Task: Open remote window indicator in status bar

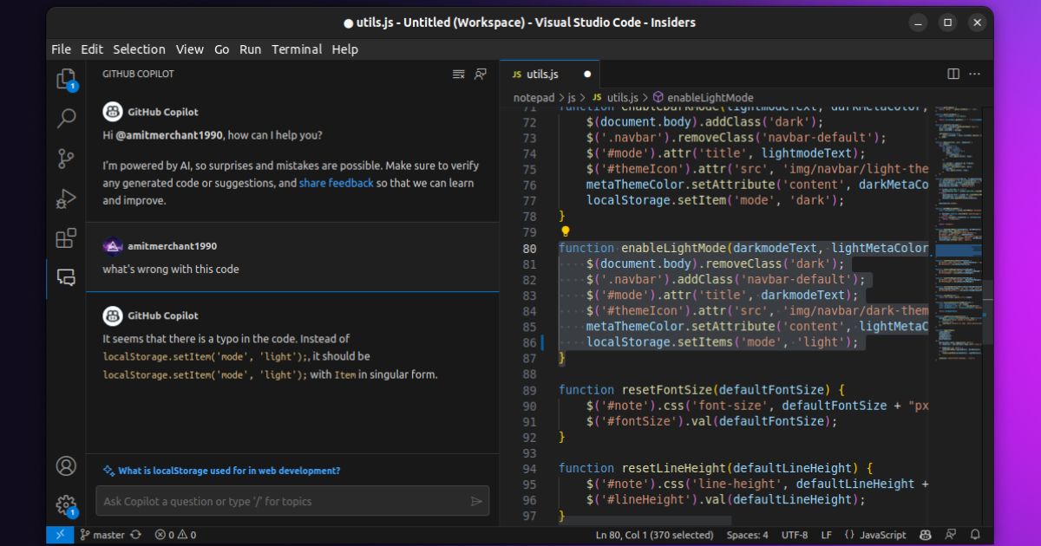Action: 60,535
